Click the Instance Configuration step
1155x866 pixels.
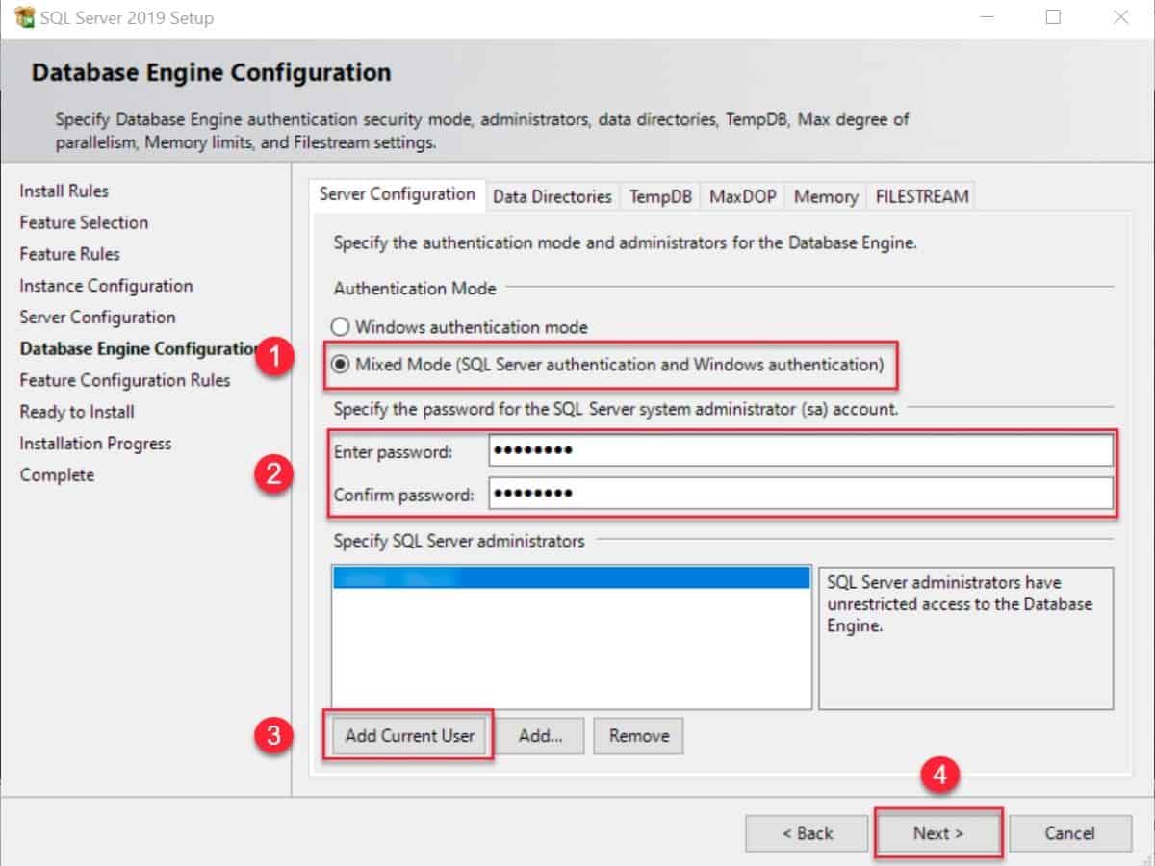click(x=106, y=286)
